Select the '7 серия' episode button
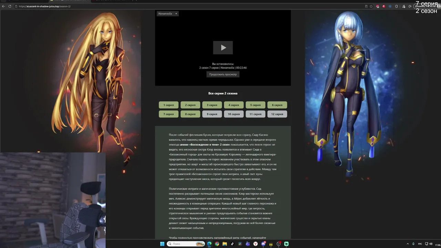This screenshot has height=248, width=441. point(168,114)
